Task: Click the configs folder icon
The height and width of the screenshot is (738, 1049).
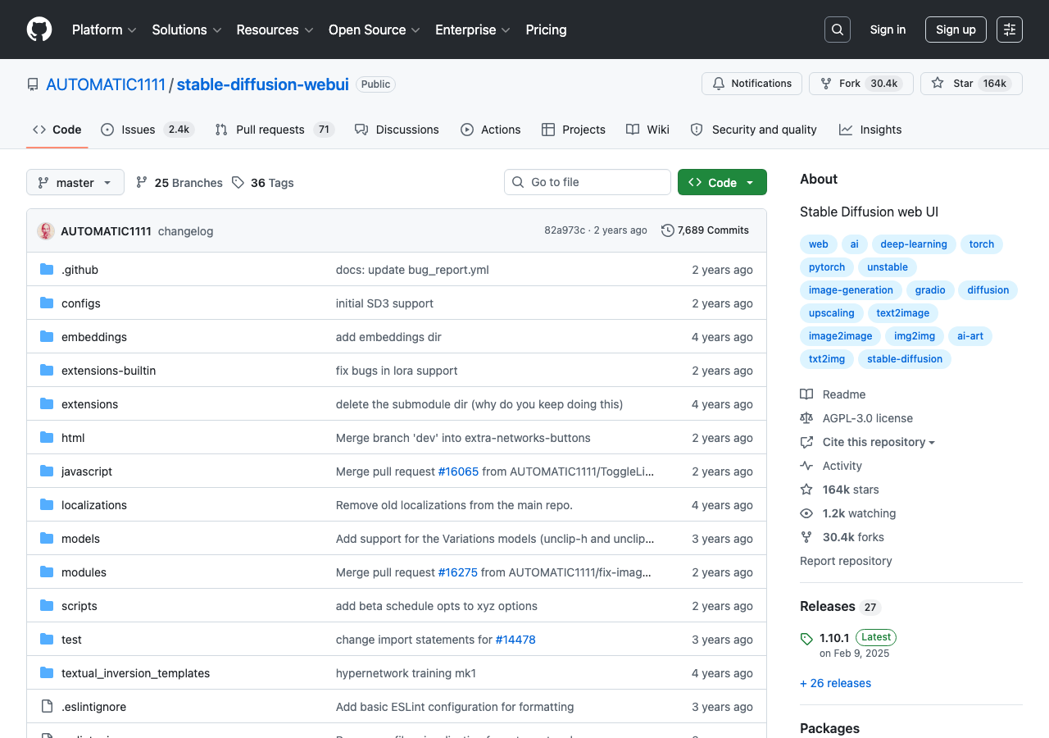Action: click(x=47, y=303)
